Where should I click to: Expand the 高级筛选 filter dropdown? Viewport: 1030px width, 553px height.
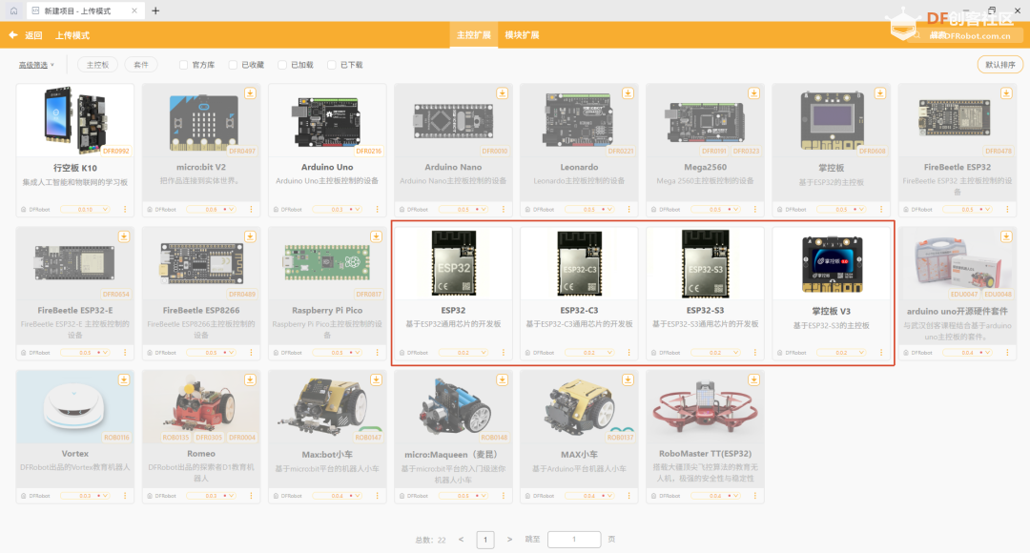coord(36,65)
